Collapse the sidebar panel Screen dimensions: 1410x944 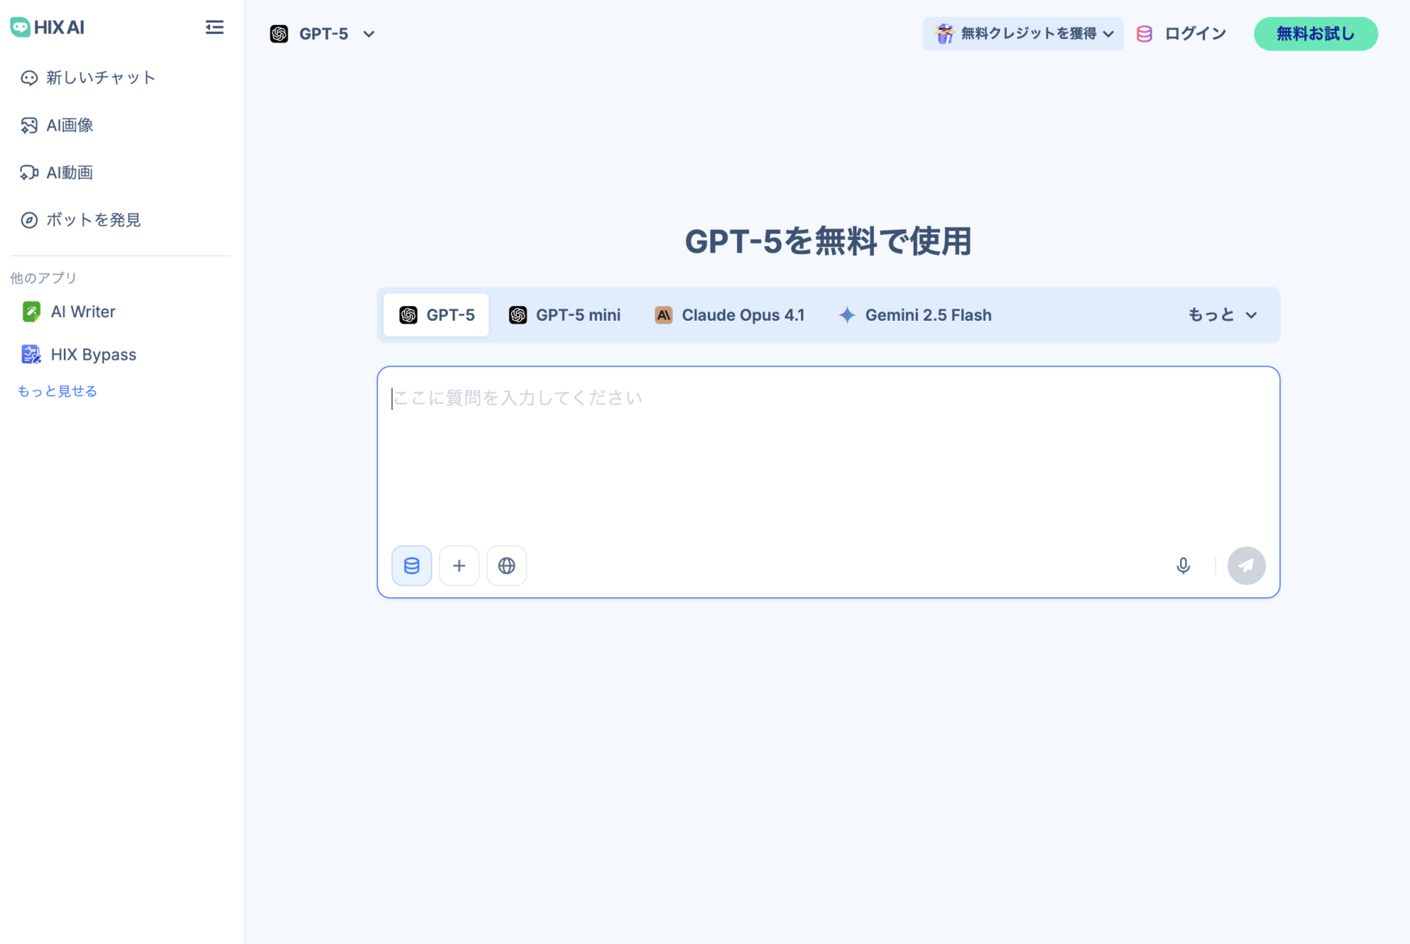click(x=214, y=27)
